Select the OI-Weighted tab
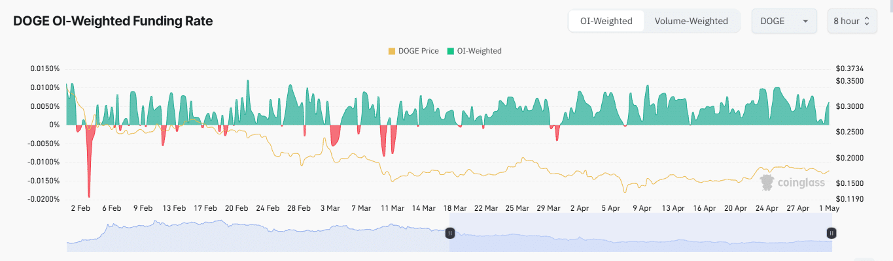Viewport: 893px width, 261px height. (606, 21)
